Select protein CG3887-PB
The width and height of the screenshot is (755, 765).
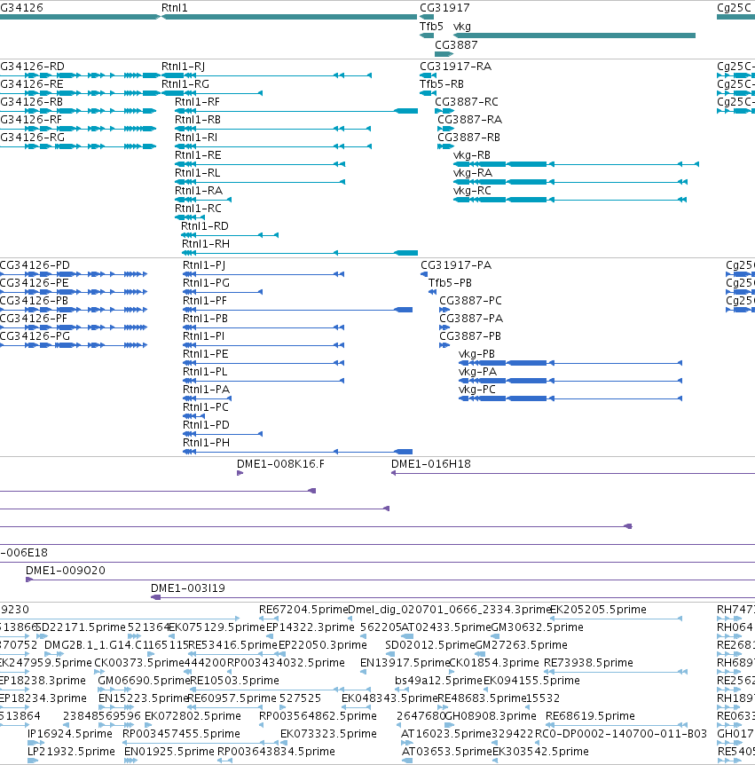[444, 345]
